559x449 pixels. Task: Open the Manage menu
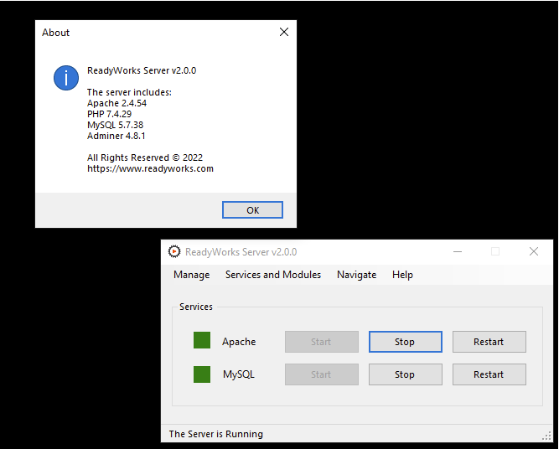(x=191, y=275)
